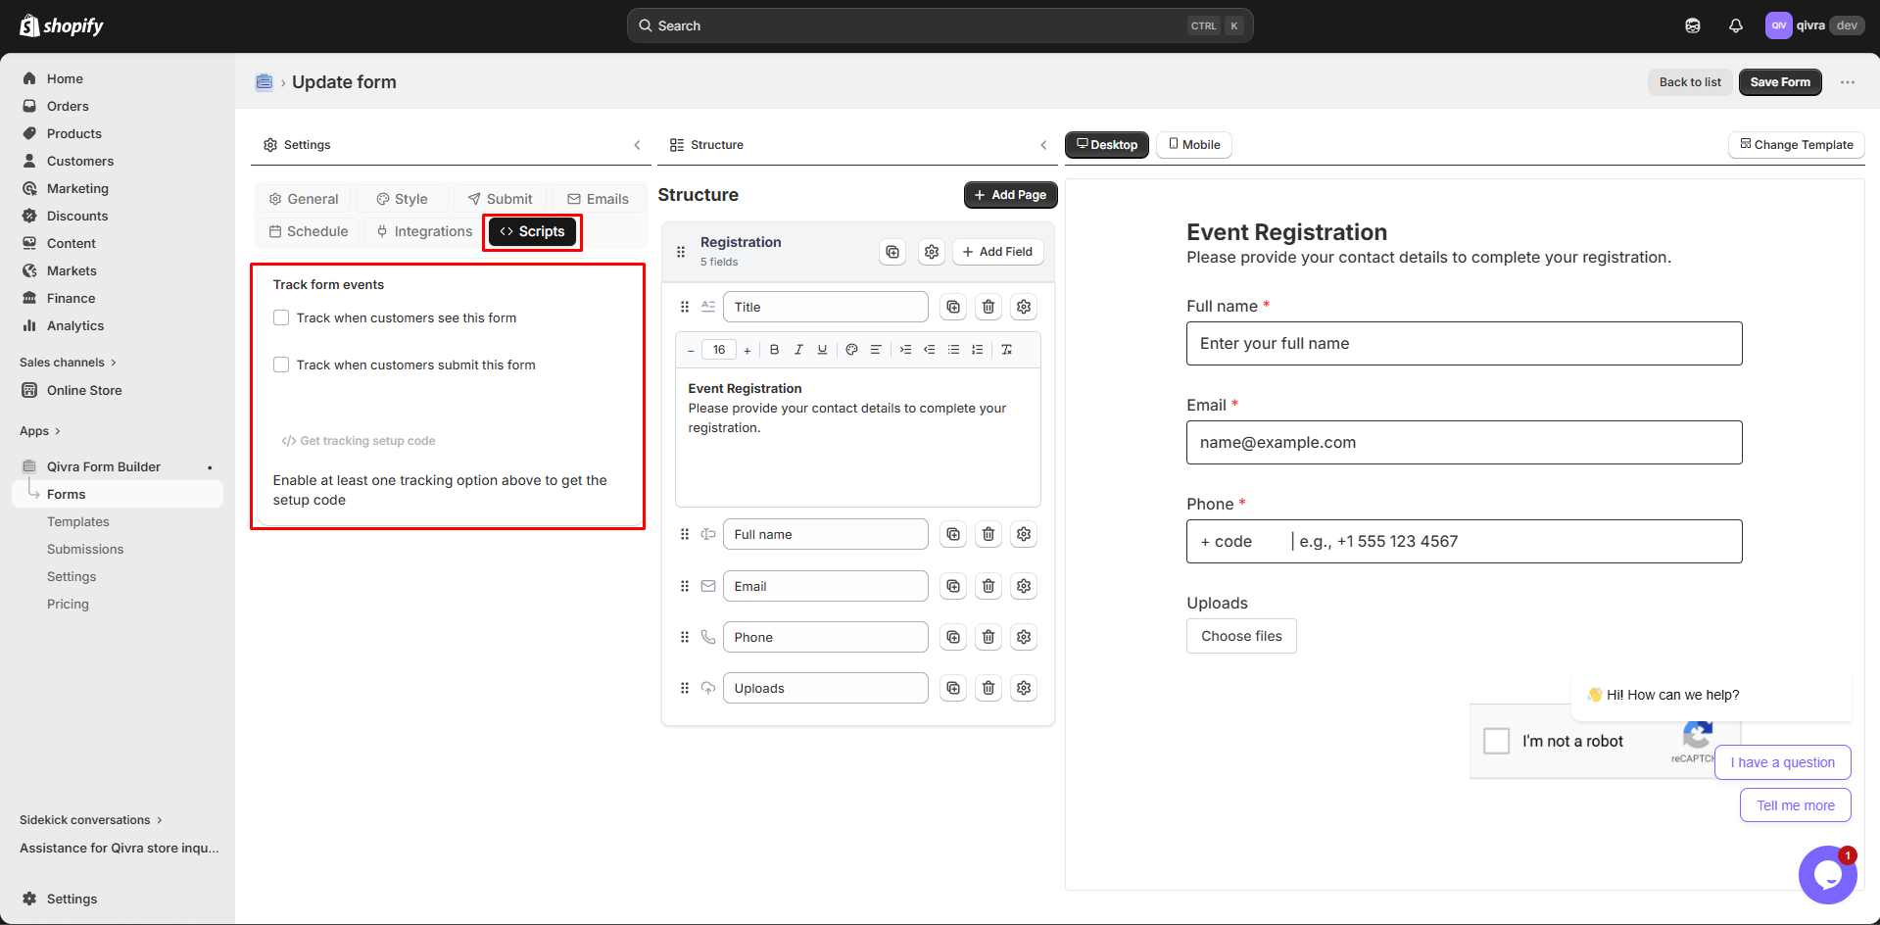Switch to the Integrations settings tab
Screen dimensions: 1880x925
pos(424,231)
